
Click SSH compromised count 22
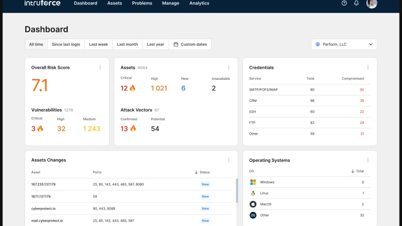click(362, 111)
